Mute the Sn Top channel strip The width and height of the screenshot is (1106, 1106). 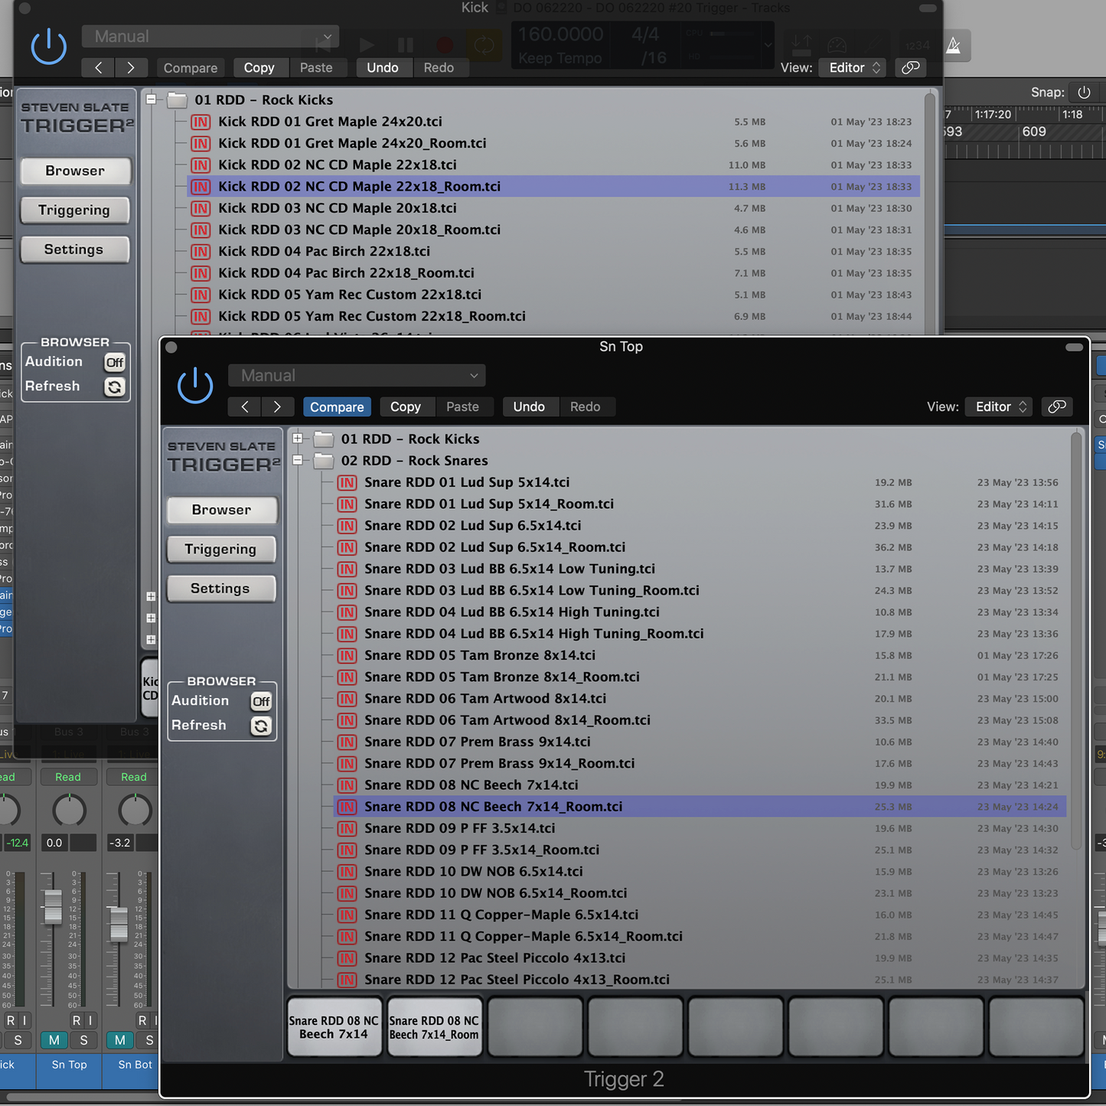click(54, 1040)
